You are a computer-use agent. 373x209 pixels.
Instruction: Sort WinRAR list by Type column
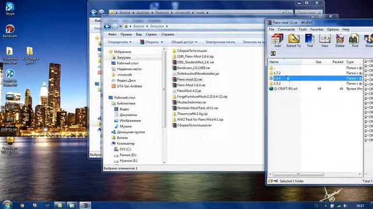(354, 62)
